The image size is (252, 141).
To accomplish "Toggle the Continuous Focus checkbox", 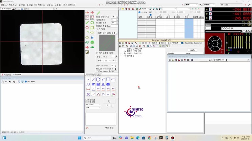I will 98,71.
